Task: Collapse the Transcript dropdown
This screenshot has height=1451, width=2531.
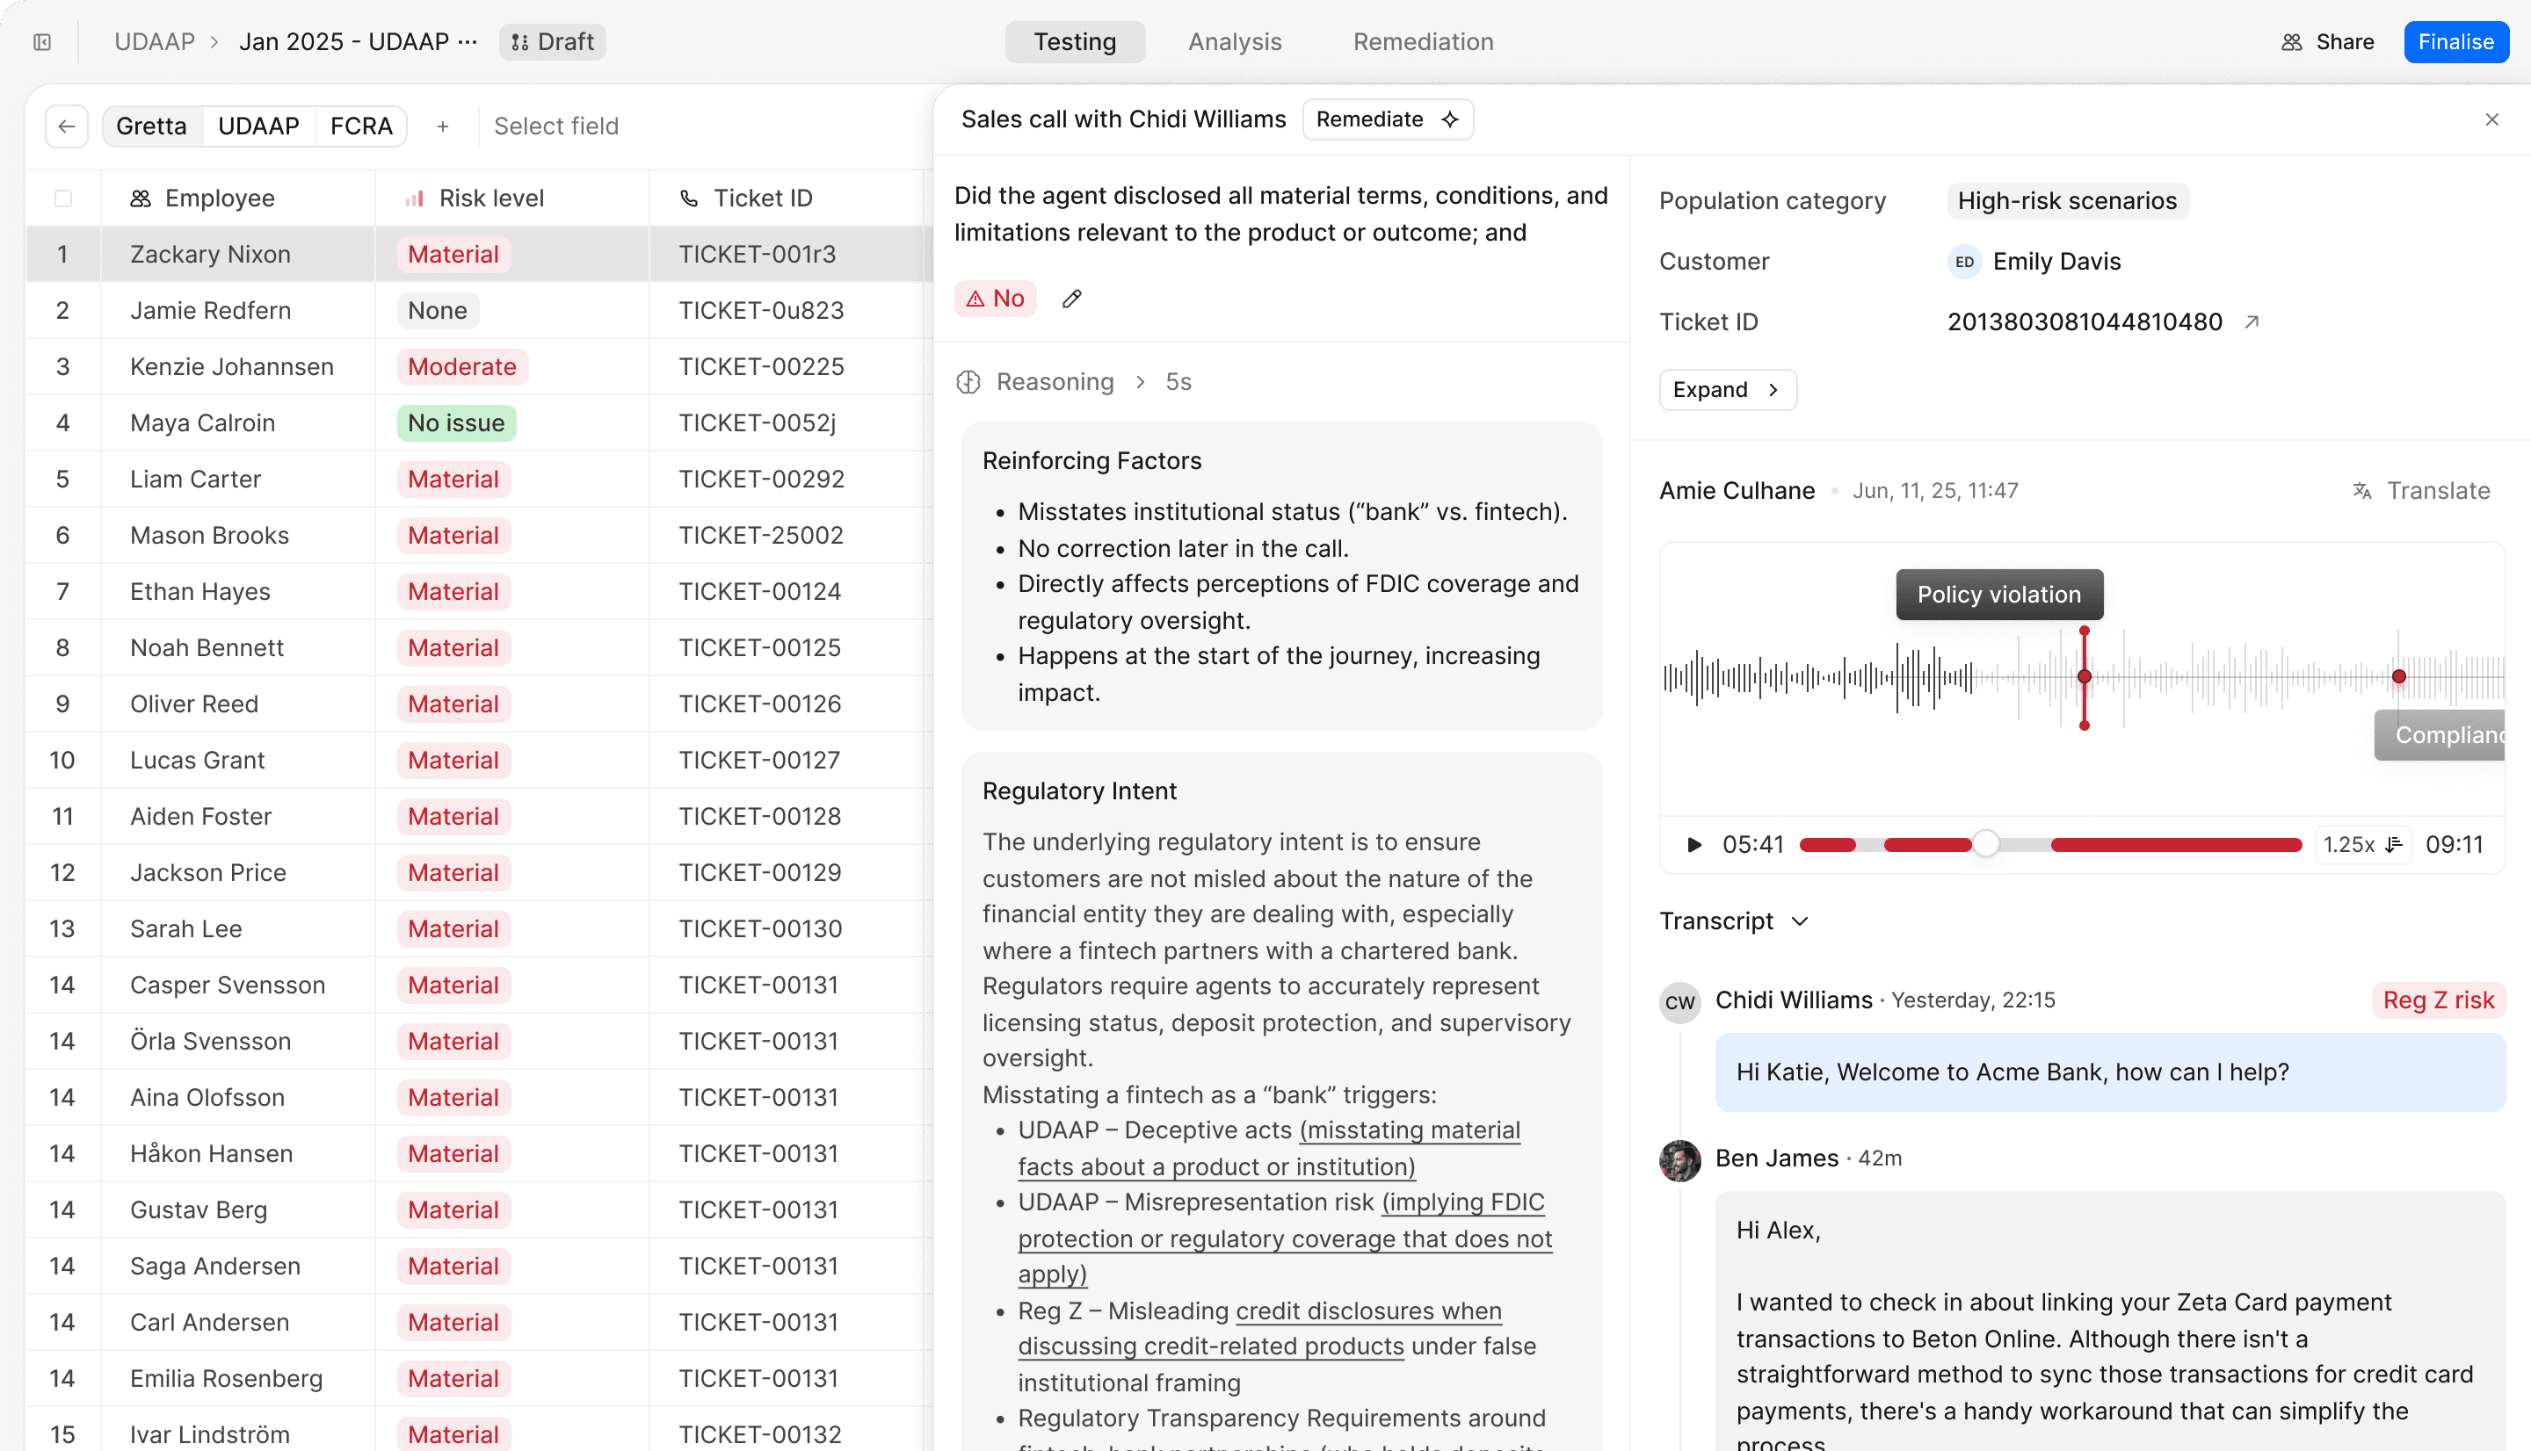Action: click(x=1799, y=922)
